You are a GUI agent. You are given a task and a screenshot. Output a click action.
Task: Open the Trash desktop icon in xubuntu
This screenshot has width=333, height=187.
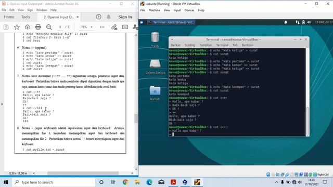coord(155,39)
